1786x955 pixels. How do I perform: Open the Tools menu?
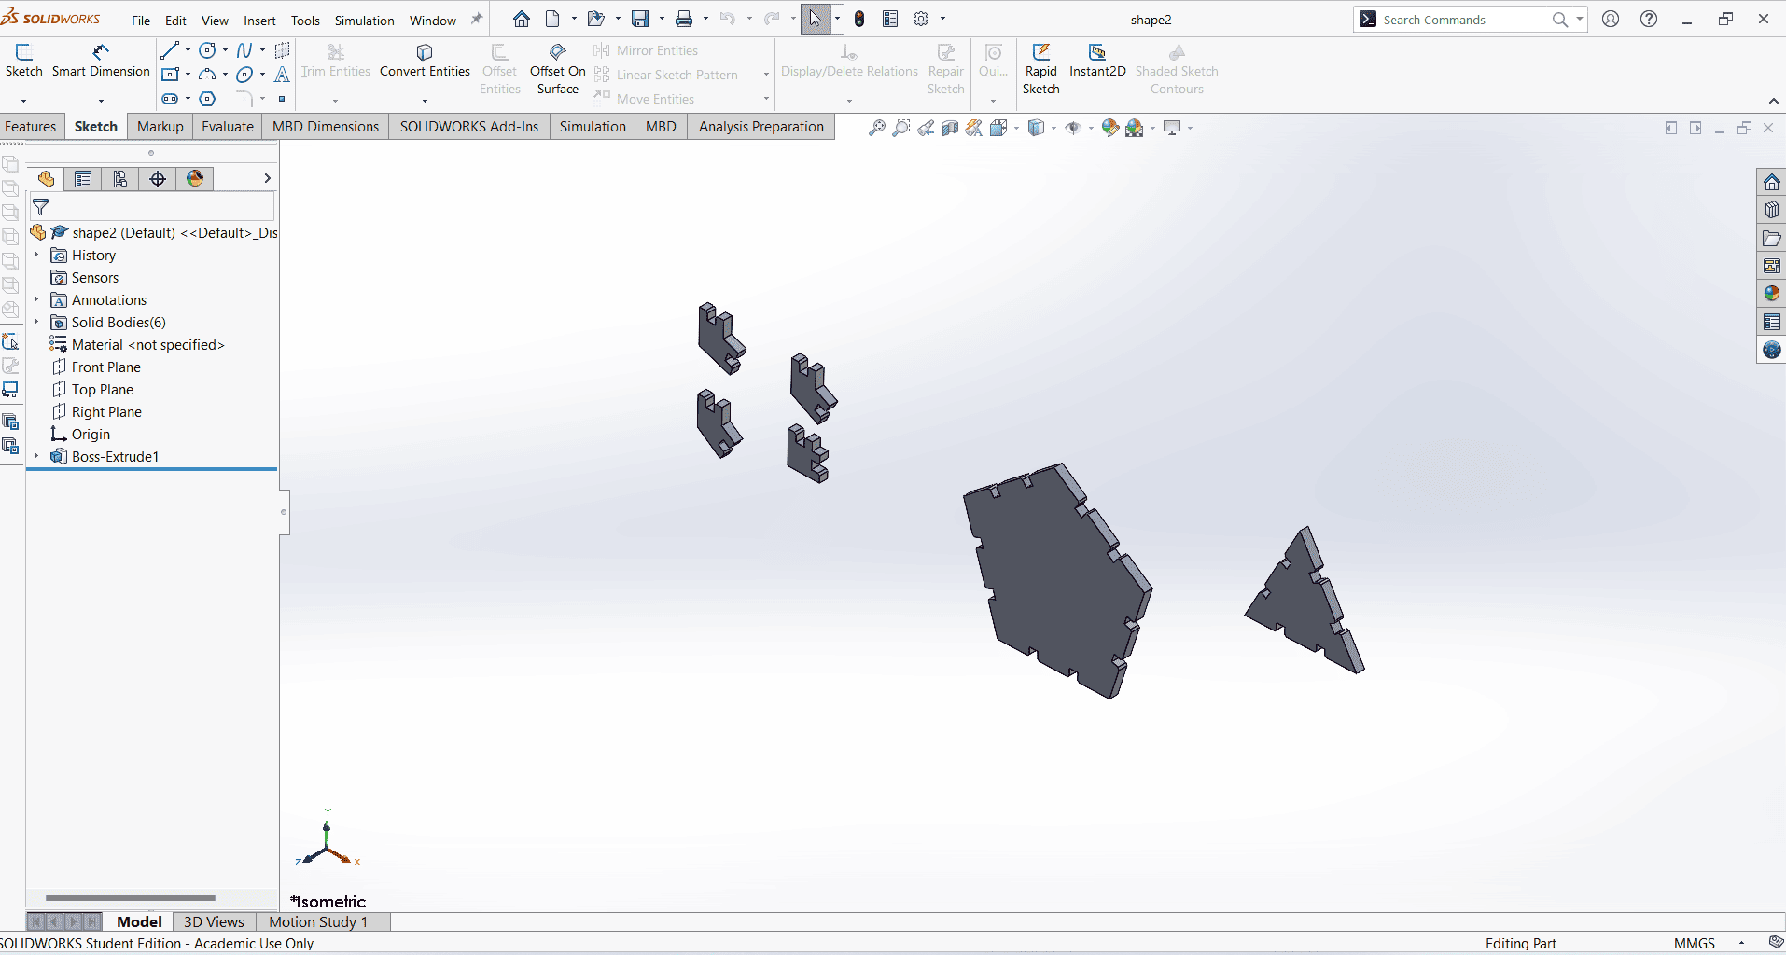(305, 20)
